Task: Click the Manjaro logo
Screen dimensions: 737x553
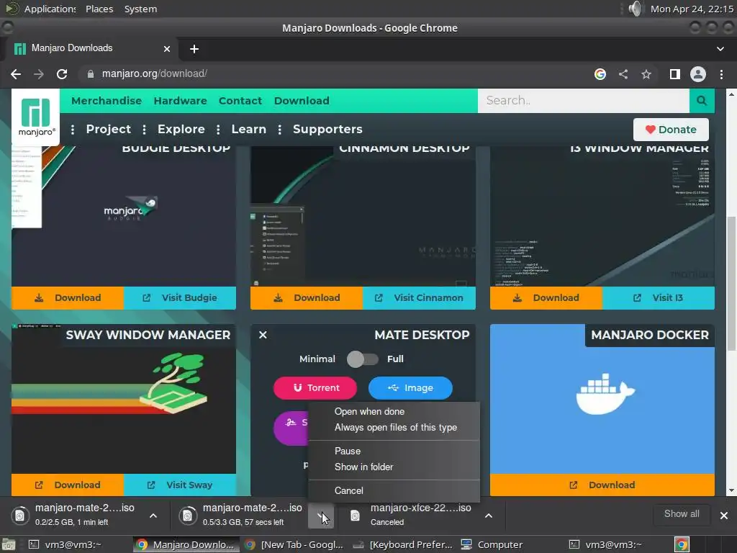Action: [36, 117]
